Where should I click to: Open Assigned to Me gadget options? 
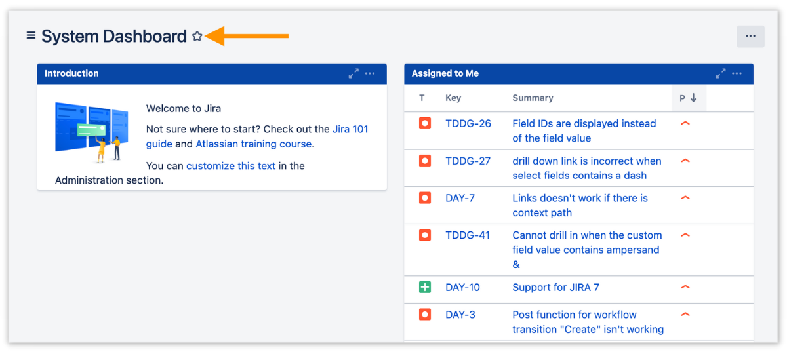(x=737, y=73)
